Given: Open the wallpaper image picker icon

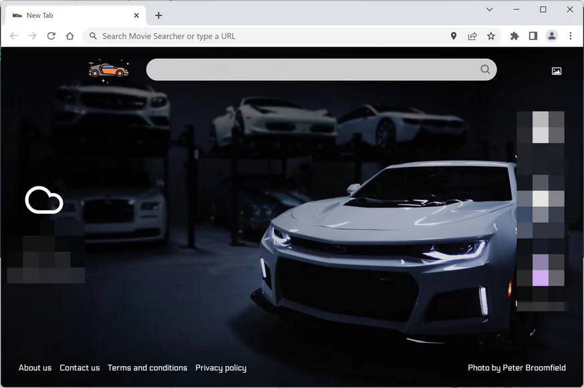Looking at the screenshot, I should tap(557, 71).
